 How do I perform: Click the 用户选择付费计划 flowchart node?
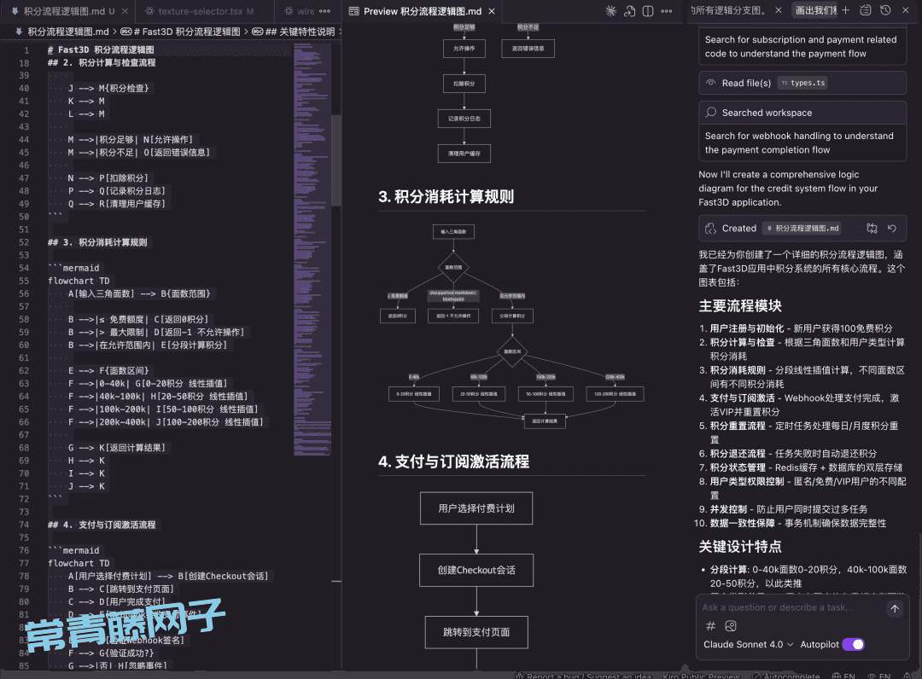[476, 508]
